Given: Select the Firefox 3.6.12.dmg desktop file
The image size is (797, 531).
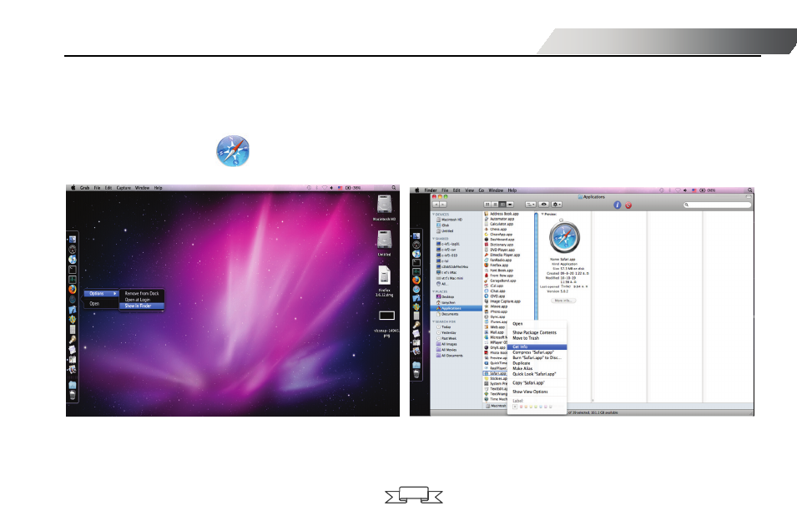Looking at the screenshot, I should pos(384,276).
